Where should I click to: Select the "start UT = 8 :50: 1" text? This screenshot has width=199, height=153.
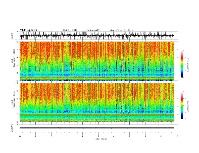121,30
